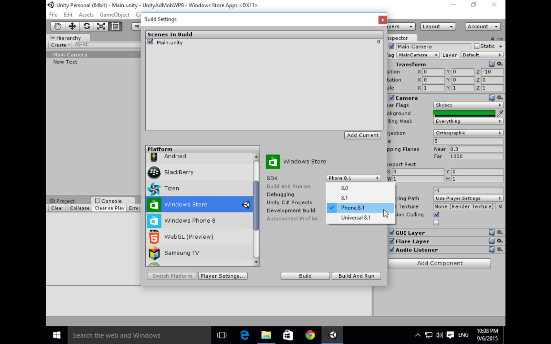Image resolution: width=551 pixels, height=344 pixels.
Task: Click the WebGL HTML5 platform icon
Action: [x=154, y=237]
